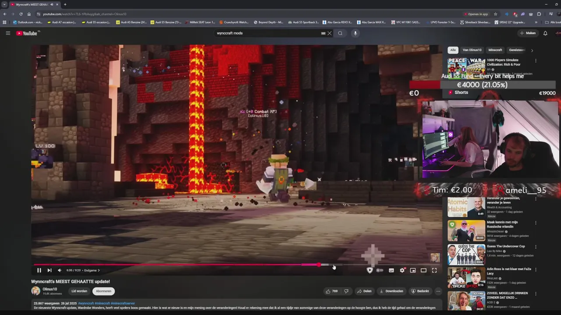Open the browser home page

coord(29,14)
